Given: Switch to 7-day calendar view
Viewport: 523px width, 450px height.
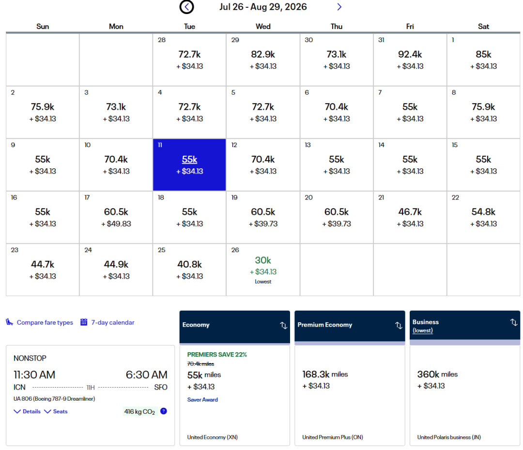Looking at the screenshot, I should coord(112,322).
